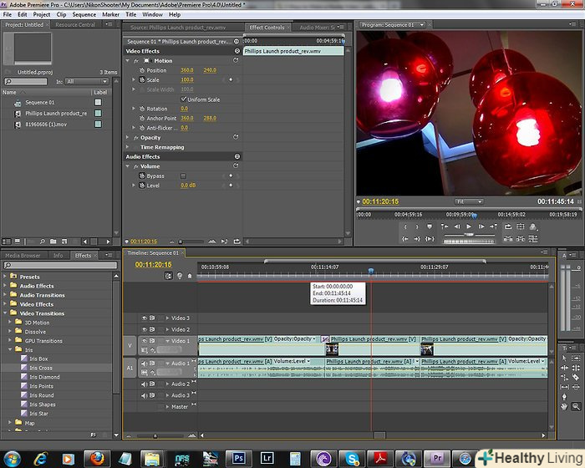Switch to the Media Browser tab
Image resolution: width=585 pixels, height=468 pixels.
point(23,256)
